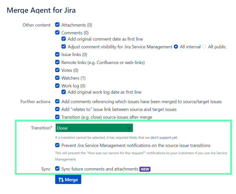This screenshot has height=194, width=236.
Task: Disable adding 'relates to' issue link
Action: point(57,109)
